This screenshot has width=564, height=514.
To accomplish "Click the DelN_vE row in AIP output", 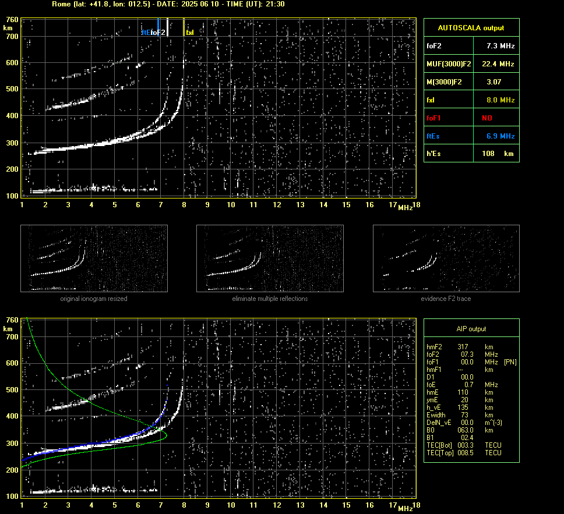I will tap(464, 423).
